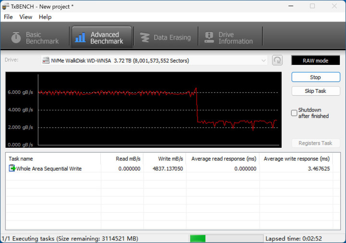Click the green task progress bar

(227, 238)
